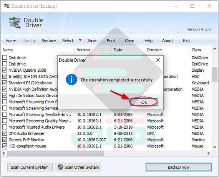This screenshot has height=178, width=219.
Task: Check Microsoft Streaming Service checkbox
Action: point(5,108)
